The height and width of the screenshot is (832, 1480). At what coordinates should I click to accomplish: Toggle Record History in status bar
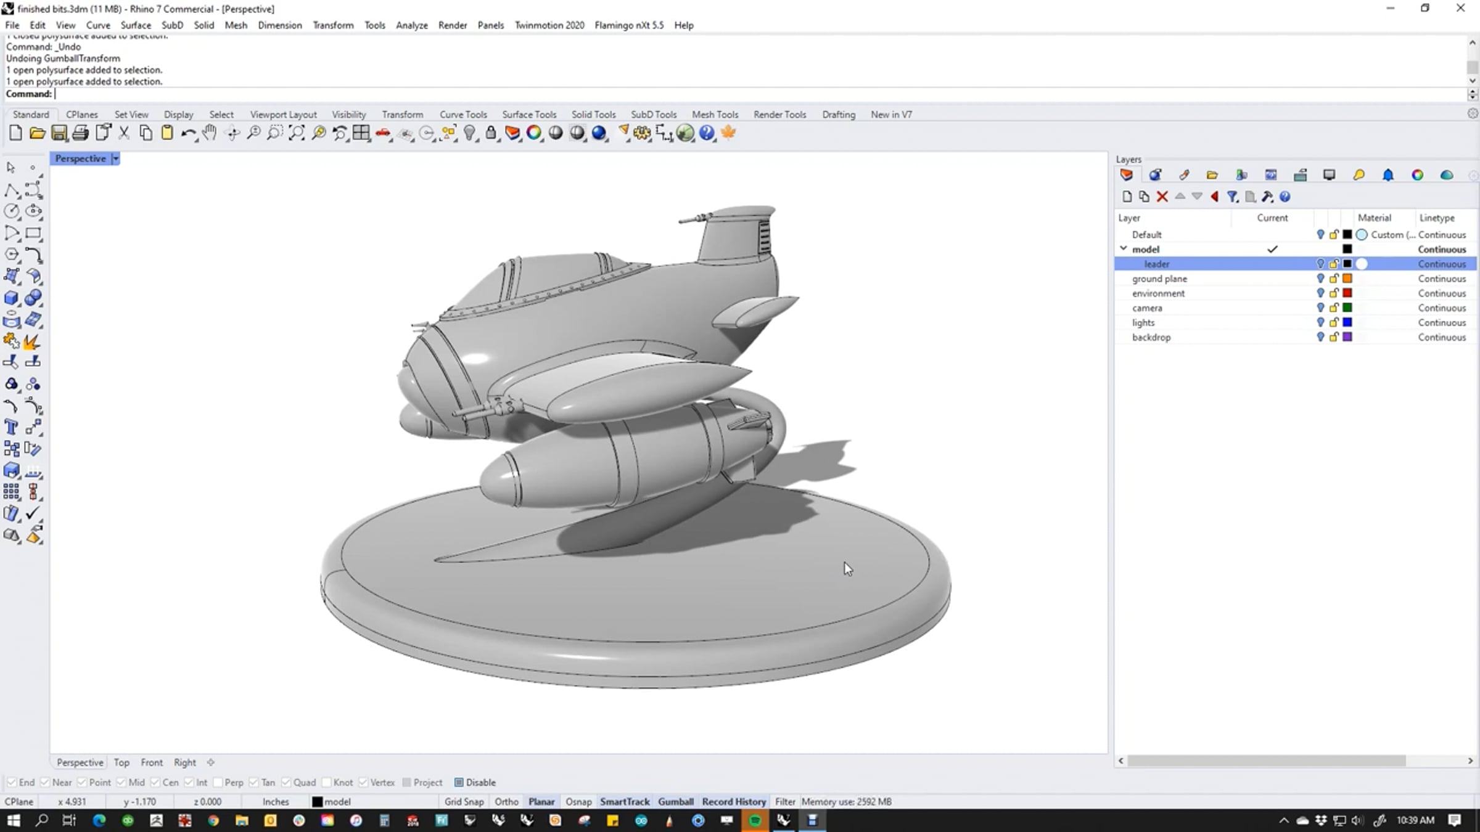734,802
